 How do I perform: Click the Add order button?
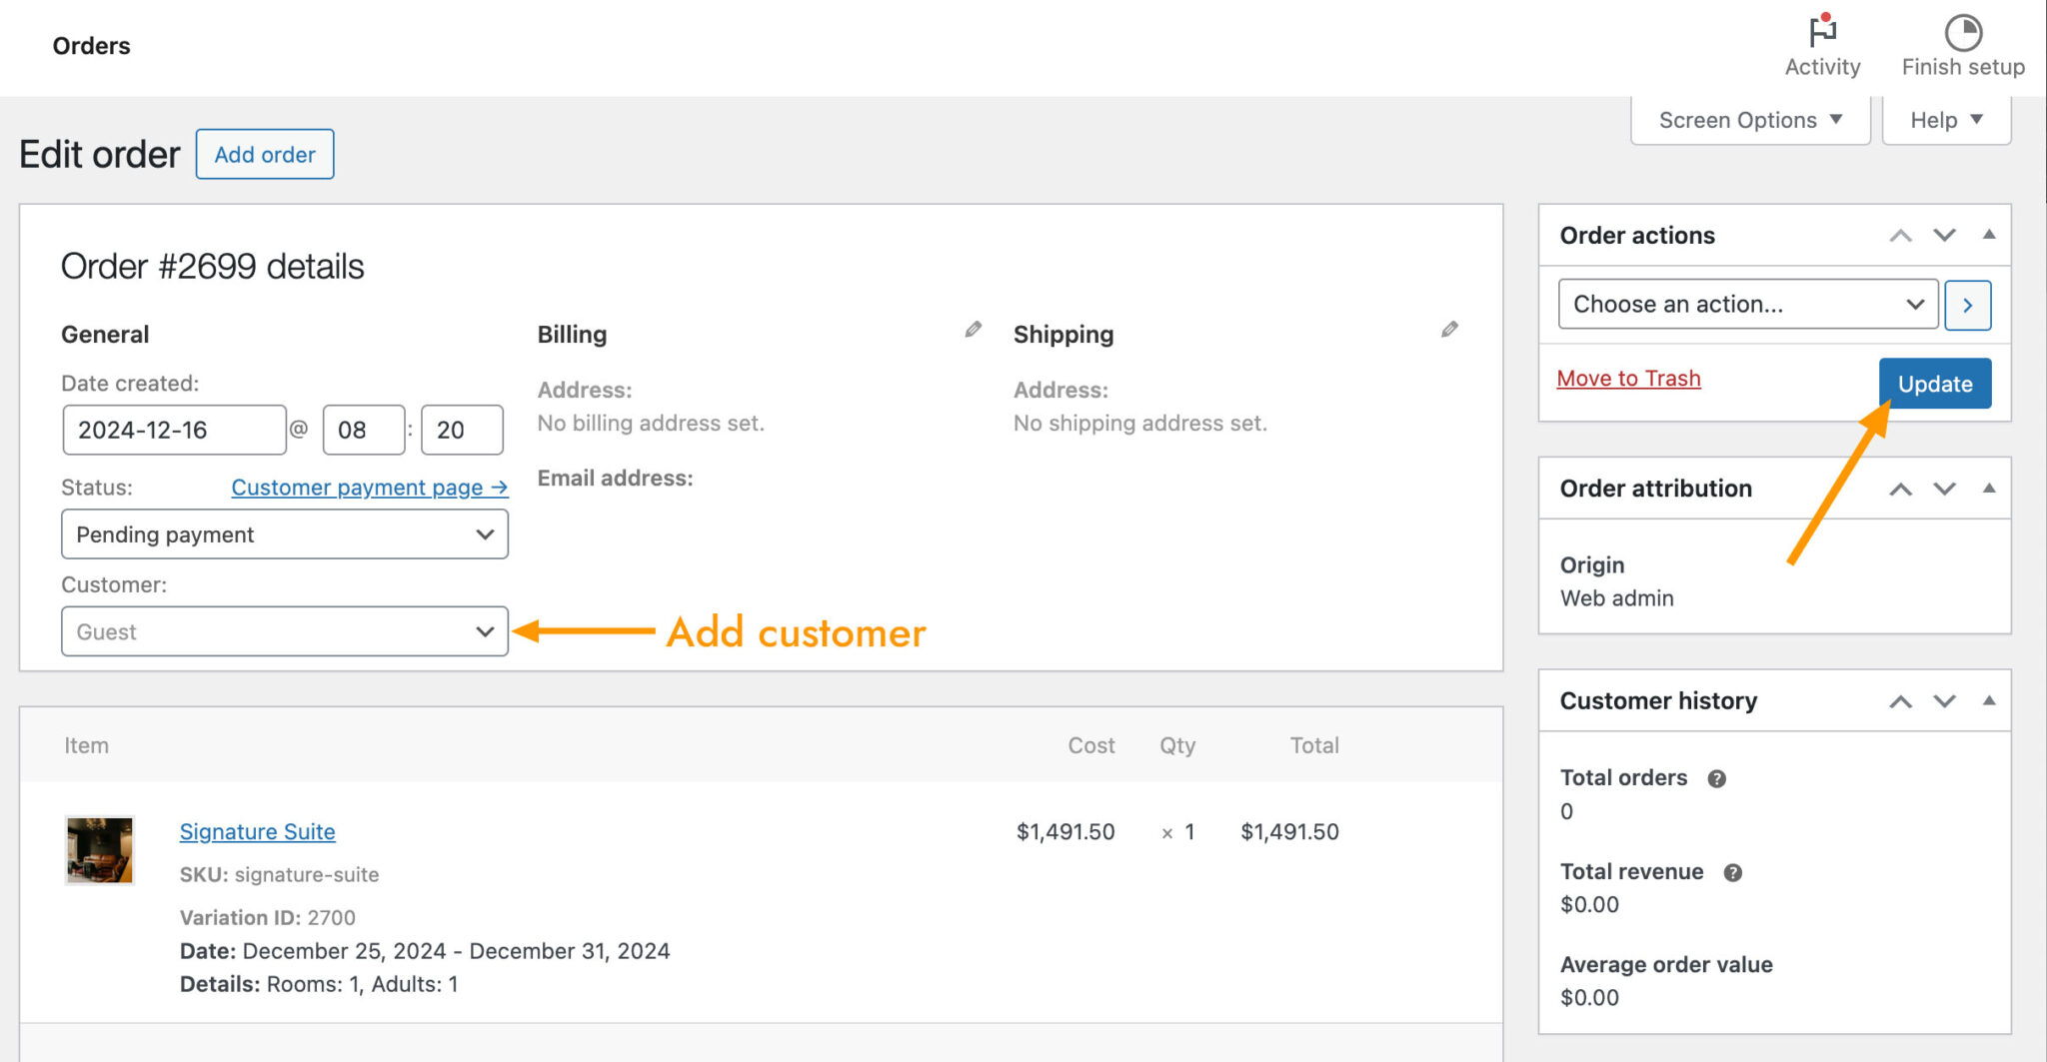click(x=265, y=154)
